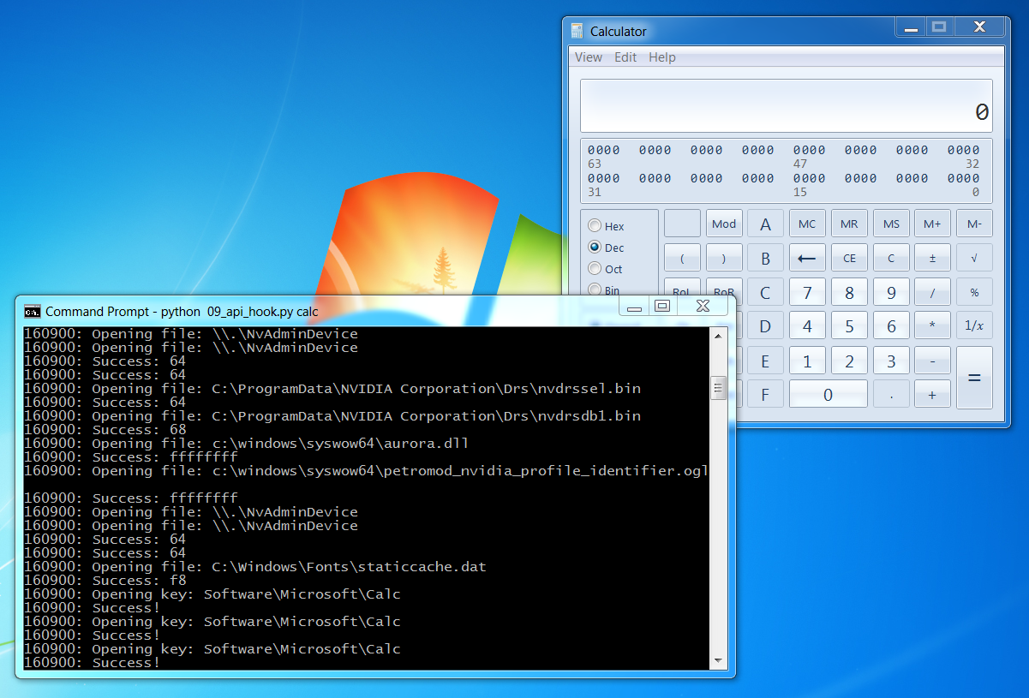Select the Bin radio button

pos(605,290)
